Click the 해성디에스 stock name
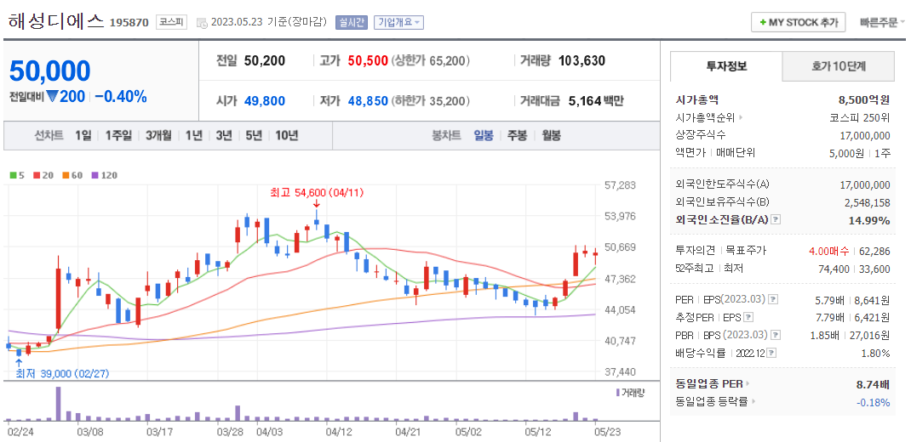Viewport: 911px width, 442px height. point(56,22)
